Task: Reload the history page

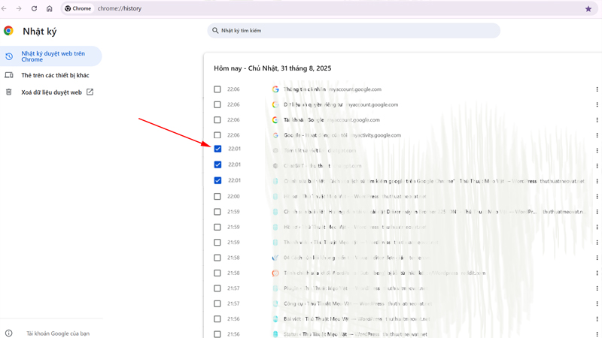Action: tap(34, 9)
